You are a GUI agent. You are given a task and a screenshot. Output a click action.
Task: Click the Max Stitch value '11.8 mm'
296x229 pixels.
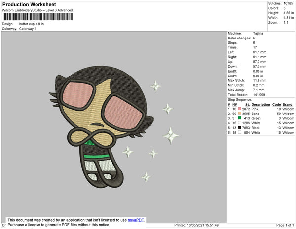259,80
